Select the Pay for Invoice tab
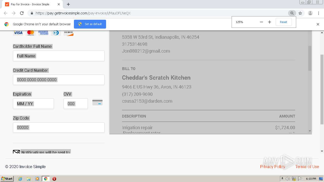324x182 pixels. point(33,4)
